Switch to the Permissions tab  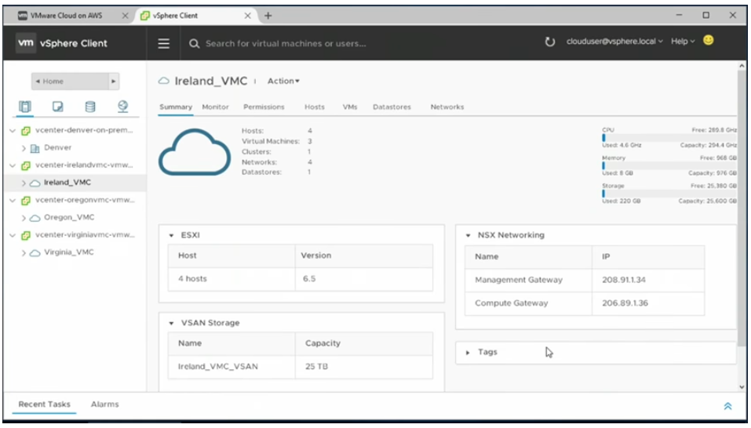[x=264, y=107]
